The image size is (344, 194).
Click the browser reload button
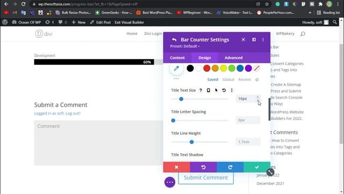pyautogui.click(x=23, y=4)
